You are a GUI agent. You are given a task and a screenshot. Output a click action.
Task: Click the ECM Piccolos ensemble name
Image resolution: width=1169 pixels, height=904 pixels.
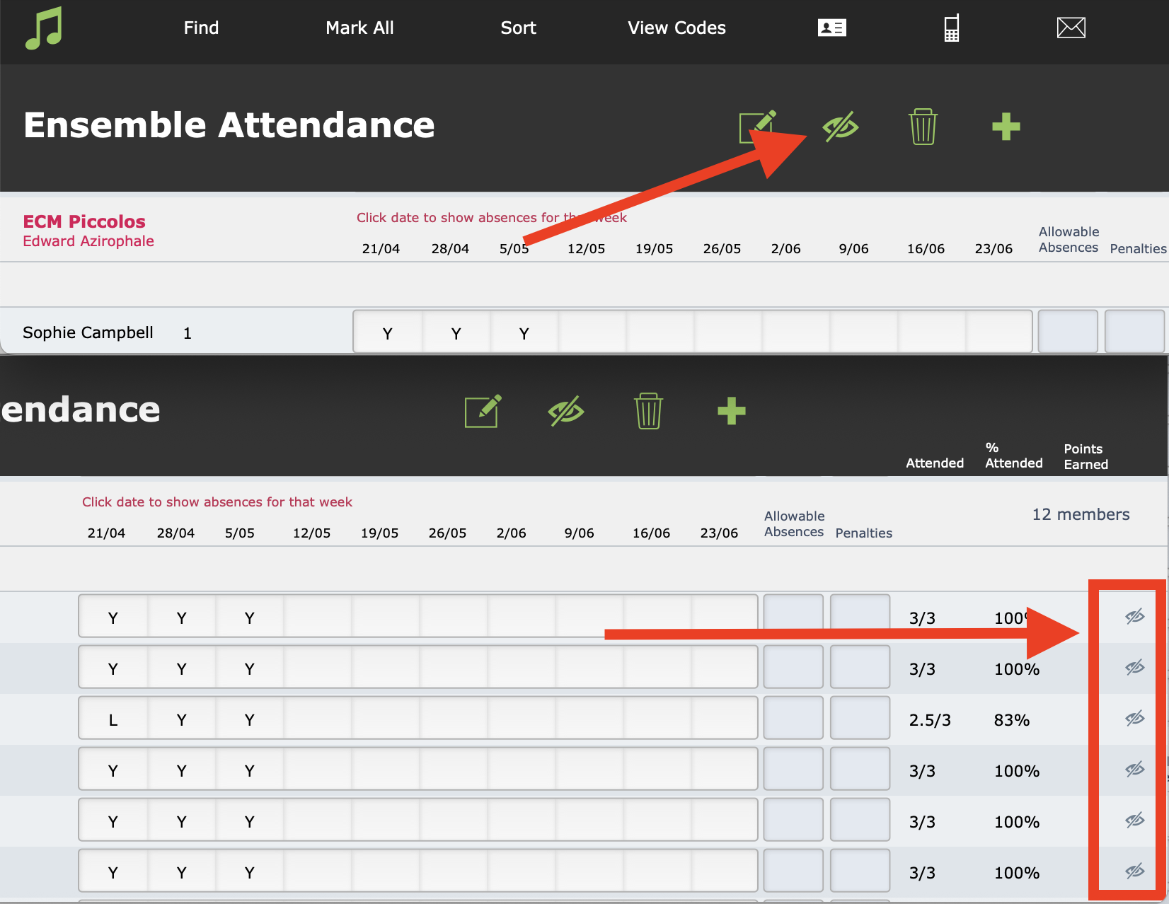pos(84,221)
